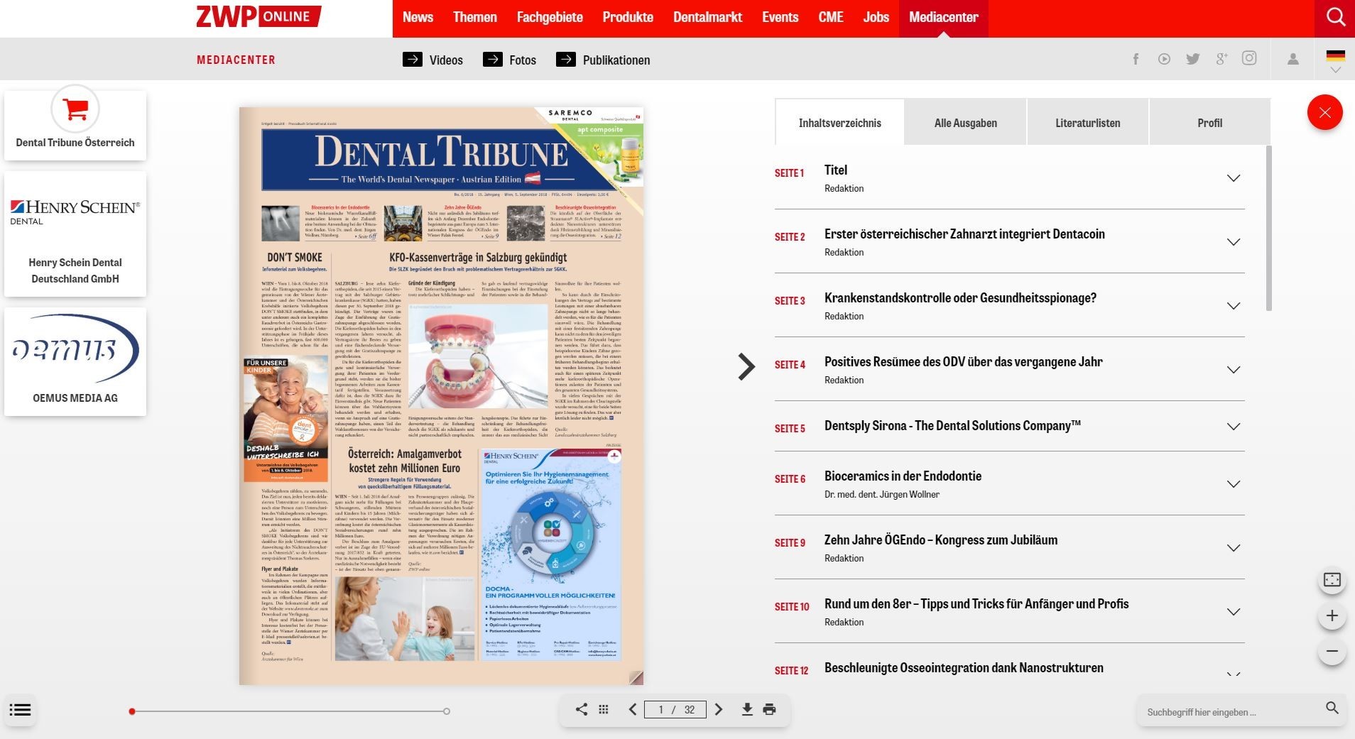Open the CME menu

[831, 17]
